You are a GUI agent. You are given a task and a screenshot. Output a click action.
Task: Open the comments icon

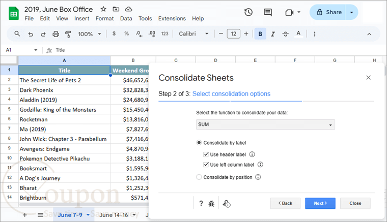point(268,12)
